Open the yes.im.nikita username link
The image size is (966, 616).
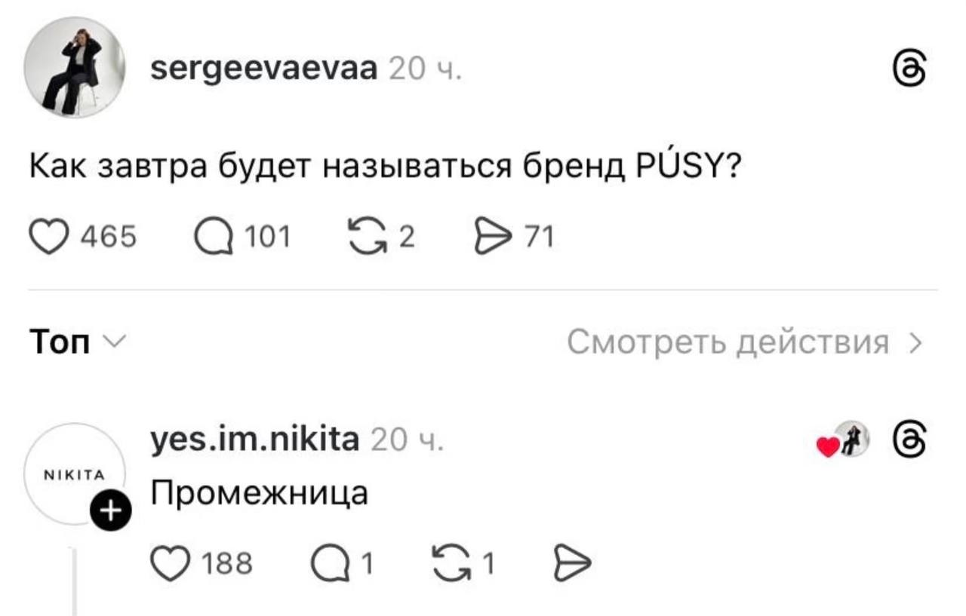(x=256, y=438)
